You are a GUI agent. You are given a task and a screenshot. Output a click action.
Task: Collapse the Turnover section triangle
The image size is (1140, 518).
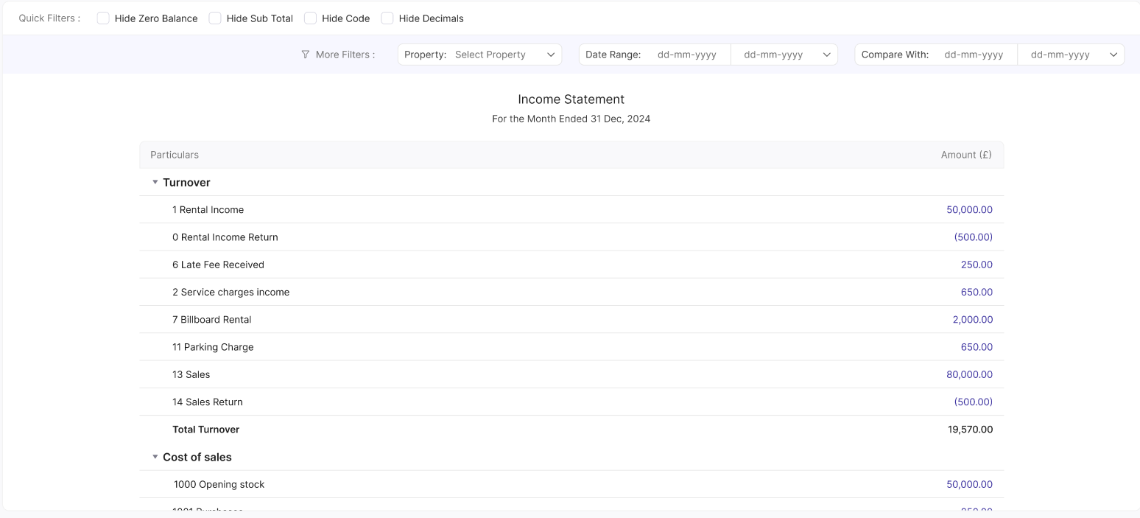pyautogui.click(x=155, y=182)
